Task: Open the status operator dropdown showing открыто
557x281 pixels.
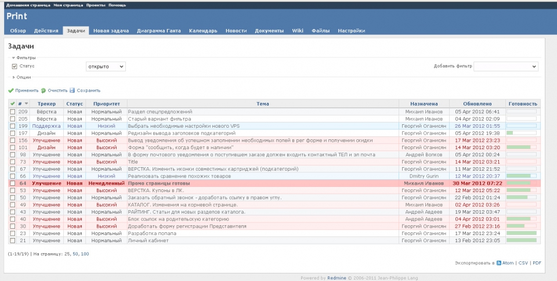Action: click(105, 67)
